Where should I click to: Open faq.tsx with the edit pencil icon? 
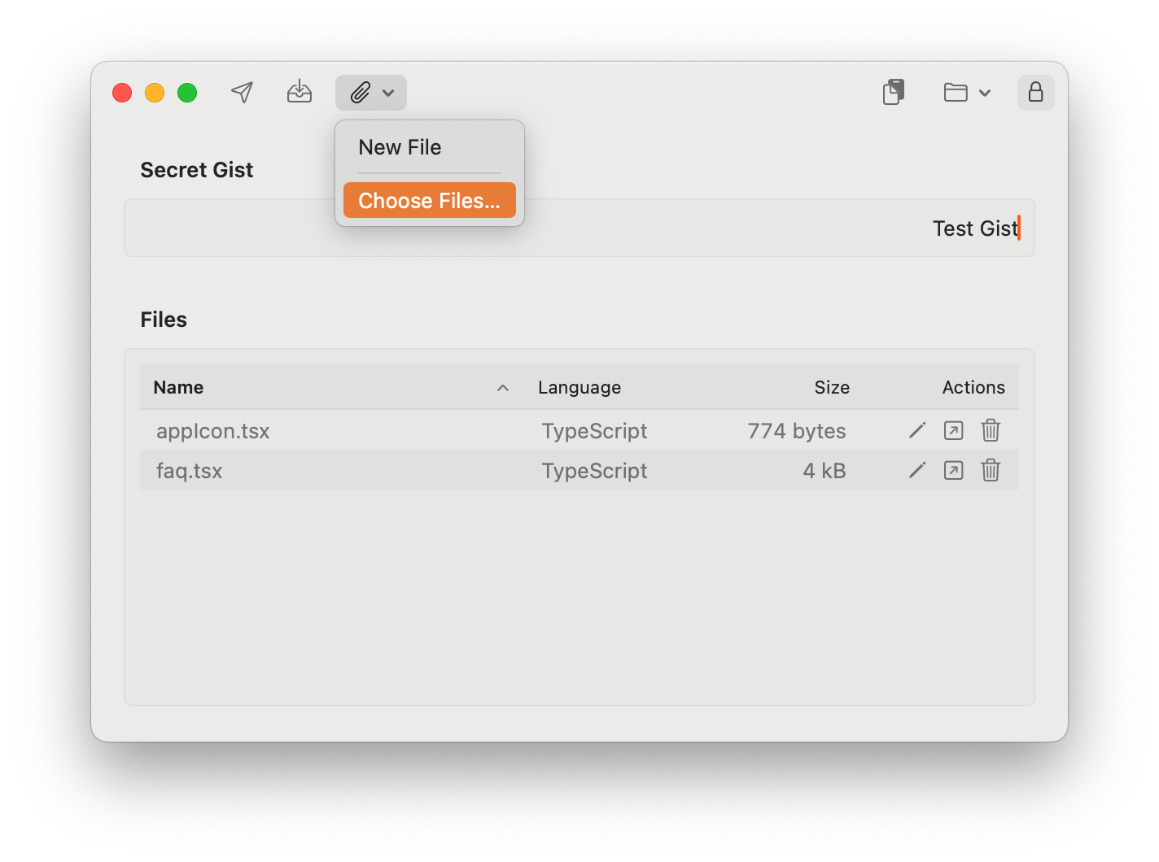(916, 470)
